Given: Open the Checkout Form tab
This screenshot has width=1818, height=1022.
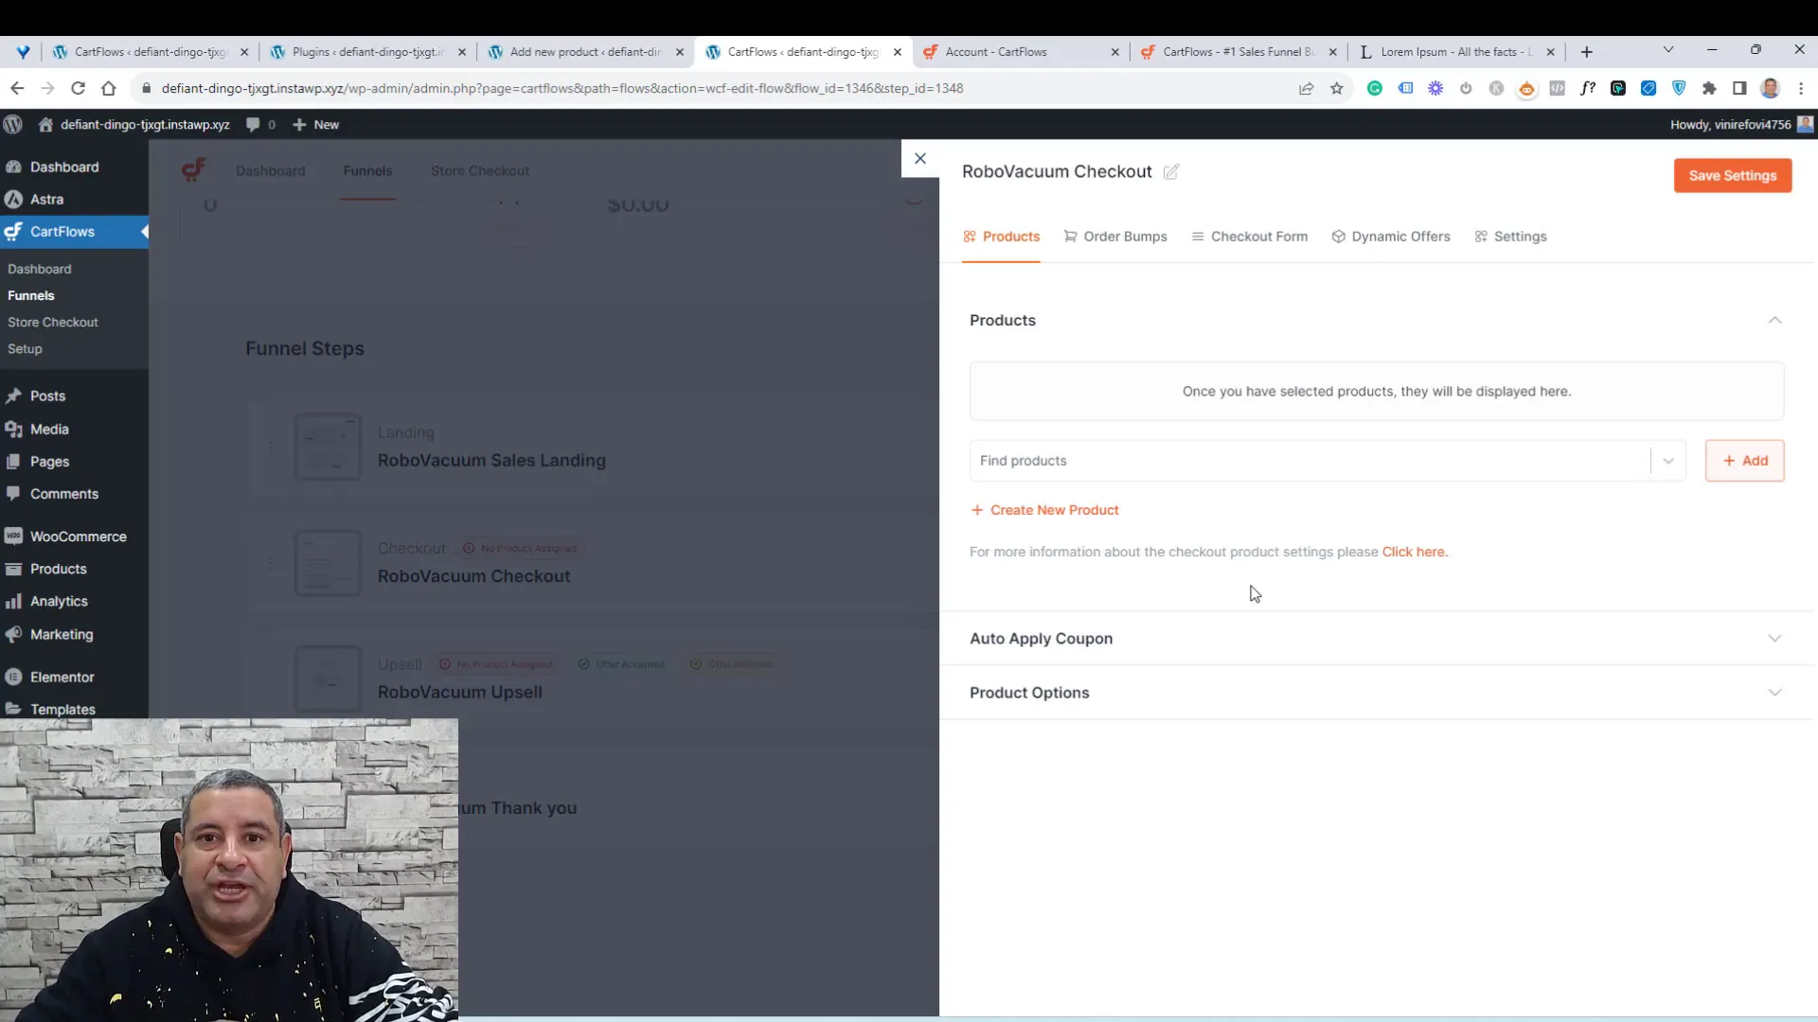Looking at the screenshot, I should point(1249,237).
